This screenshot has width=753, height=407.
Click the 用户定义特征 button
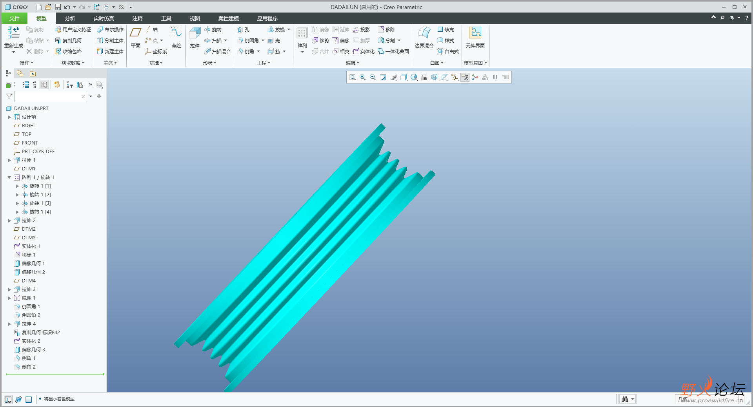coord(73,29)
